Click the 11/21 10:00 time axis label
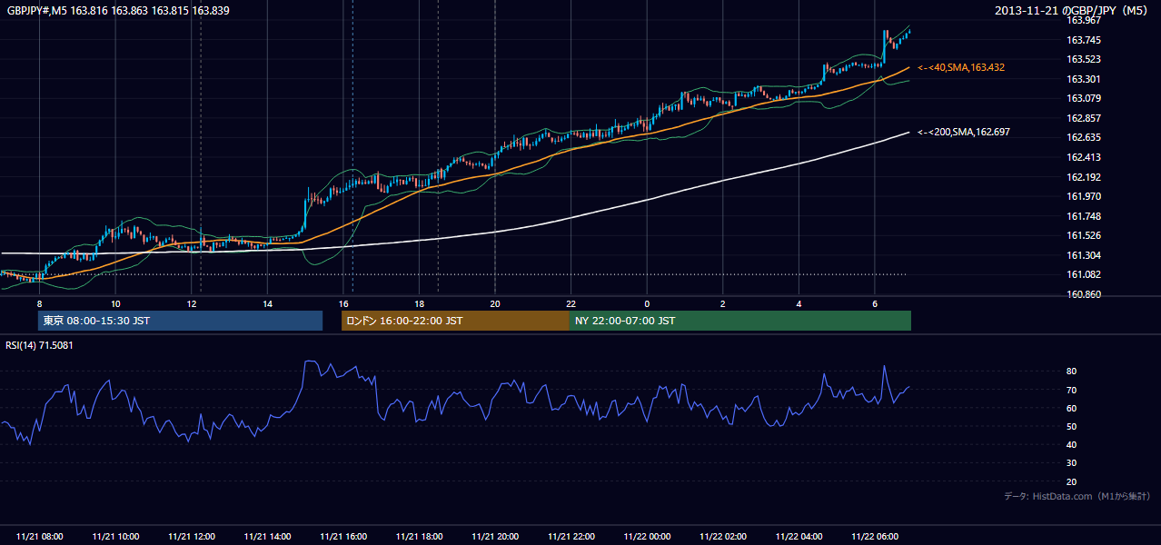The image size is (1161, 545). tap(115, 536)
